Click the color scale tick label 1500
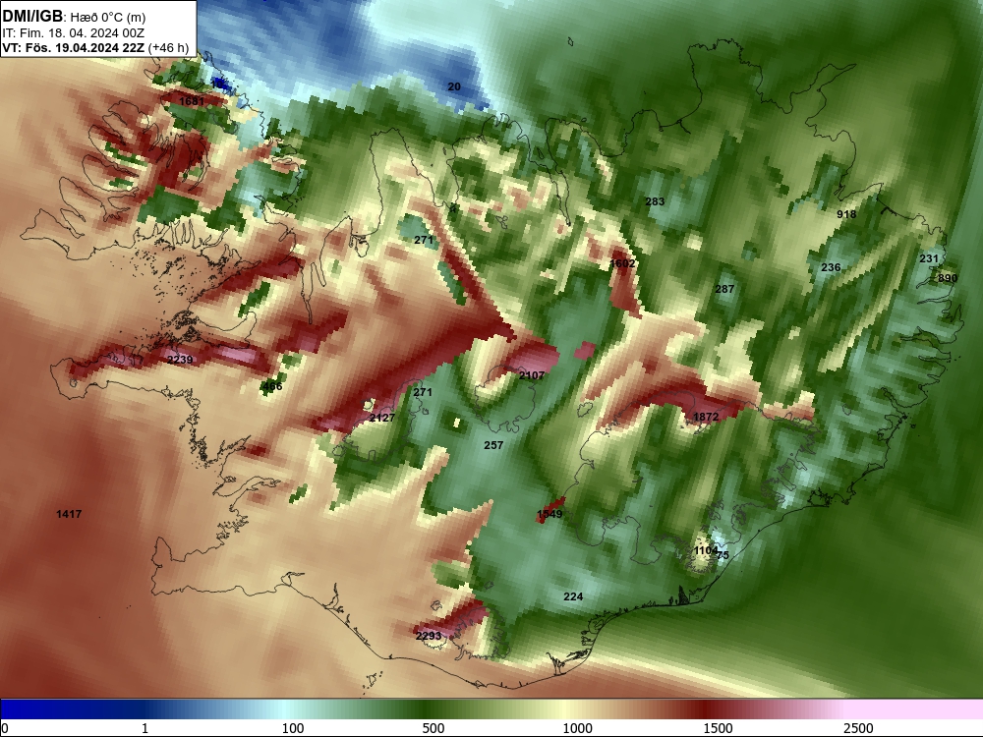 (x=718, y=727)
